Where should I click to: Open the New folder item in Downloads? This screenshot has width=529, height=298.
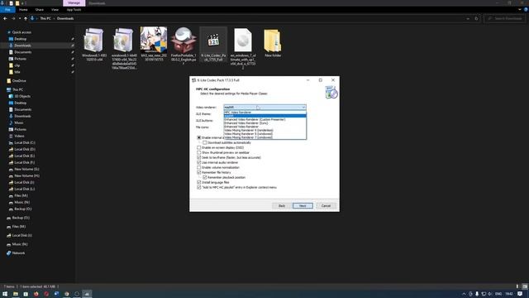click(273, 43)
